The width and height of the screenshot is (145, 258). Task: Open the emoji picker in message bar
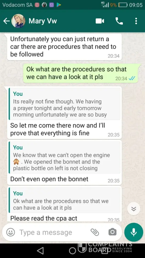(x=11, y=232)
